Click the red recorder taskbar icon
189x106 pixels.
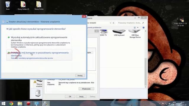click(28, 103)
